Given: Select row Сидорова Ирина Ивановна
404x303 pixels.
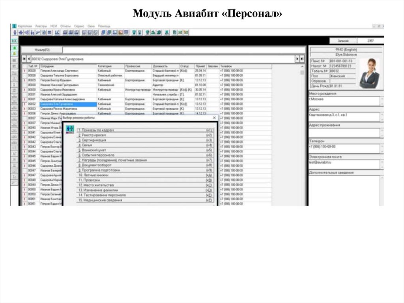Looking at the screenshot, I should click(x=147, y=90).
